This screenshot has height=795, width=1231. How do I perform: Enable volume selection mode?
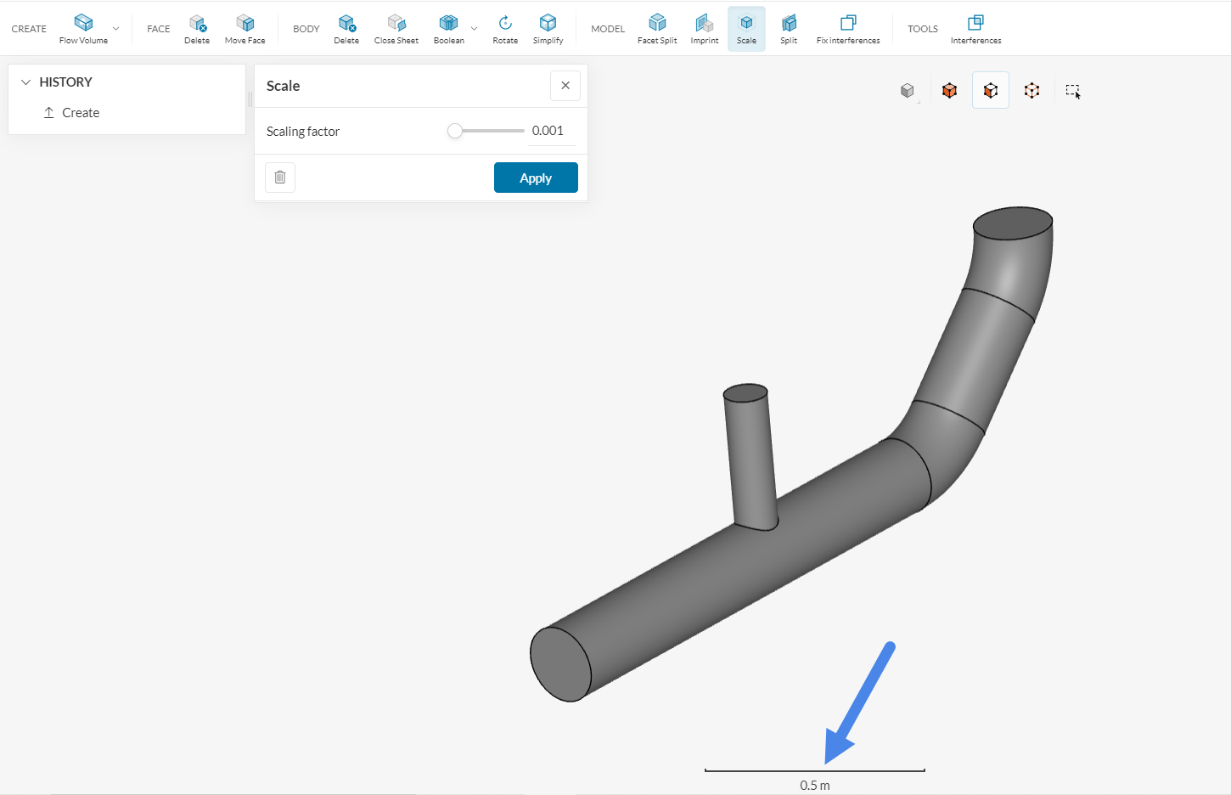point(949,90)
